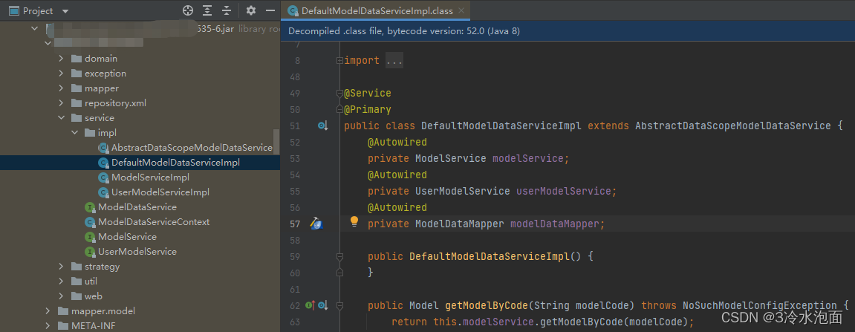Click the AbstractDataScopeModelDataService superclass in code

coord(733,126)
